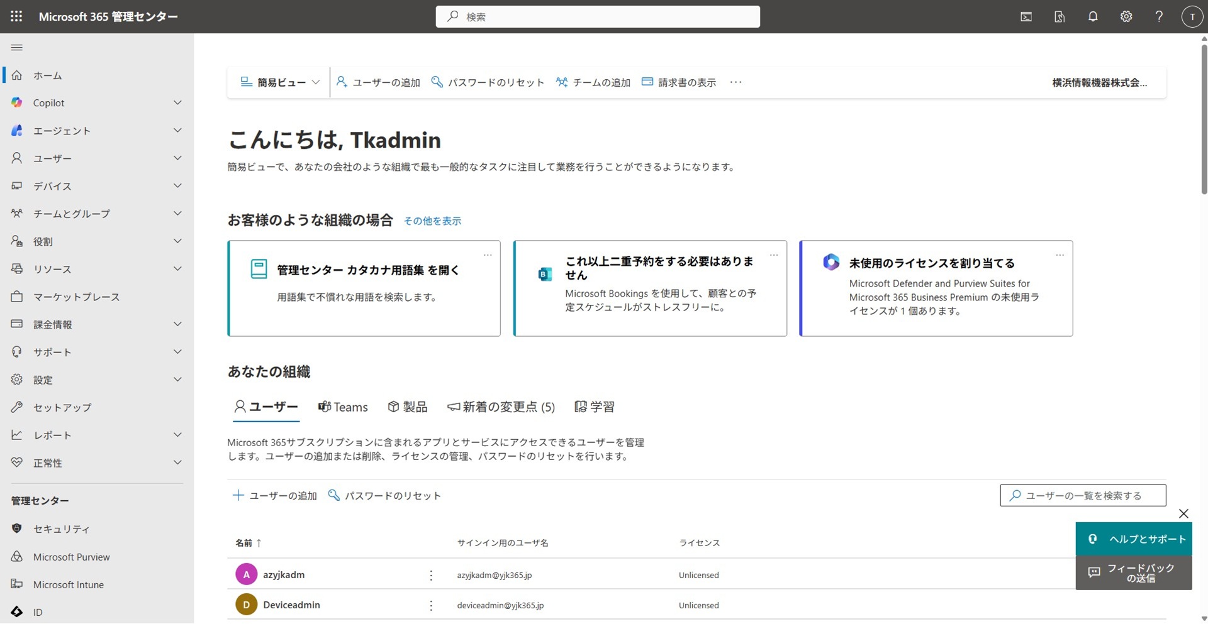Click the Tkadmin account avatar
The height and width of the screenshot is (624, 1208).
click(1192, 17)
